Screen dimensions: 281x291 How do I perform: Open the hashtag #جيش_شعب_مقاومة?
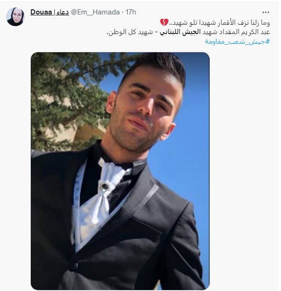(x=237, y=42)
